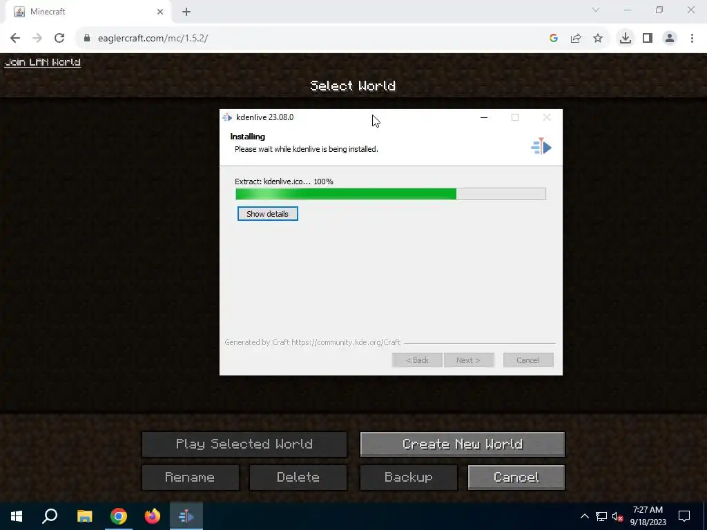Show hidden system tray icons

pos(584,516)
